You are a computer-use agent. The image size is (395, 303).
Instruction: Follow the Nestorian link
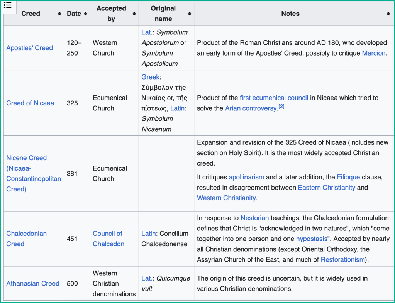pyautogui.click(x=254, y=218)
